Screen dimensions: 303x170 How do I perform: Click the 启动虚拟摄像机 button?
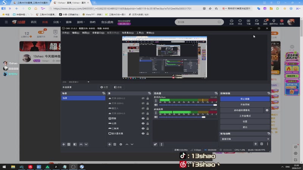(242, 110)
